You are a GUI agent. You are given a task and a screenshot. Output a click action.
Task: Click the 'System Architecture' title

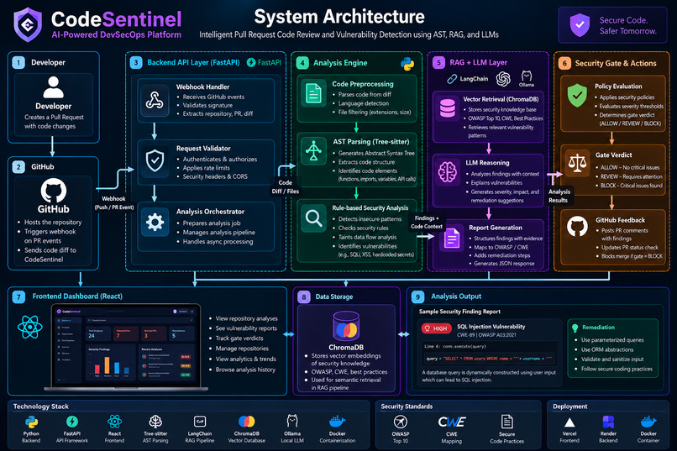point(339,17)
